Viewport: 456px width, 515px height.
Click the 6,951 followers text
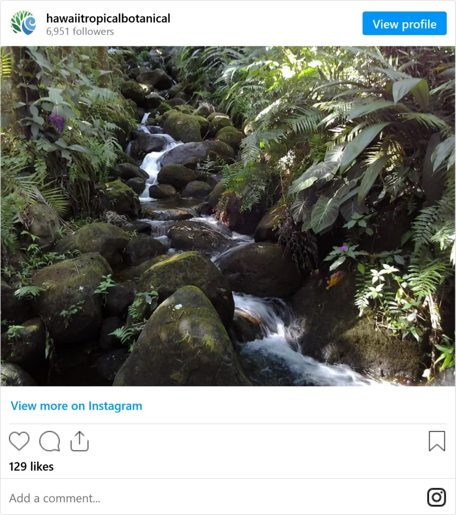80,32
